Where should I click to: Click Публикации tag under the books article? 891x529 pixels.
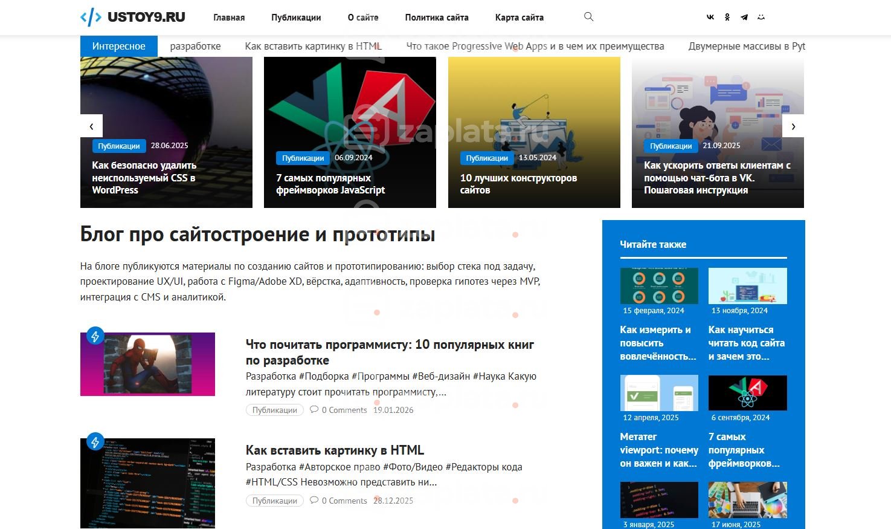(275, 410)
